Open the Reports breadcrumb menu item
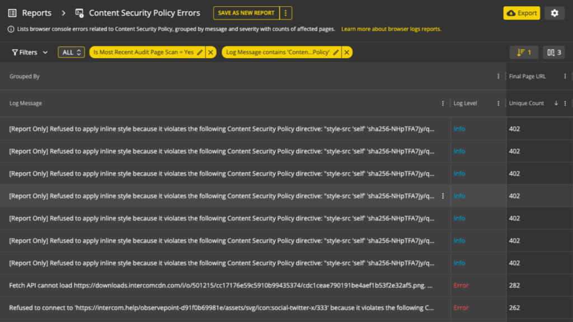 click(x=37, y=12)
